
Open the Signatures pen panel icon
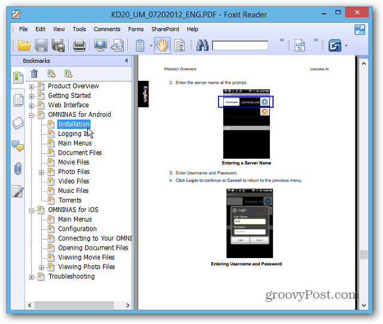coord(17,191)
